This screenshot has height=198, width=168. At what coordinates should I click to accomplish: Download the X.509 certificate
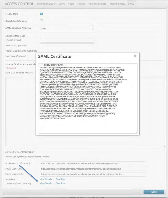(60, 183)
